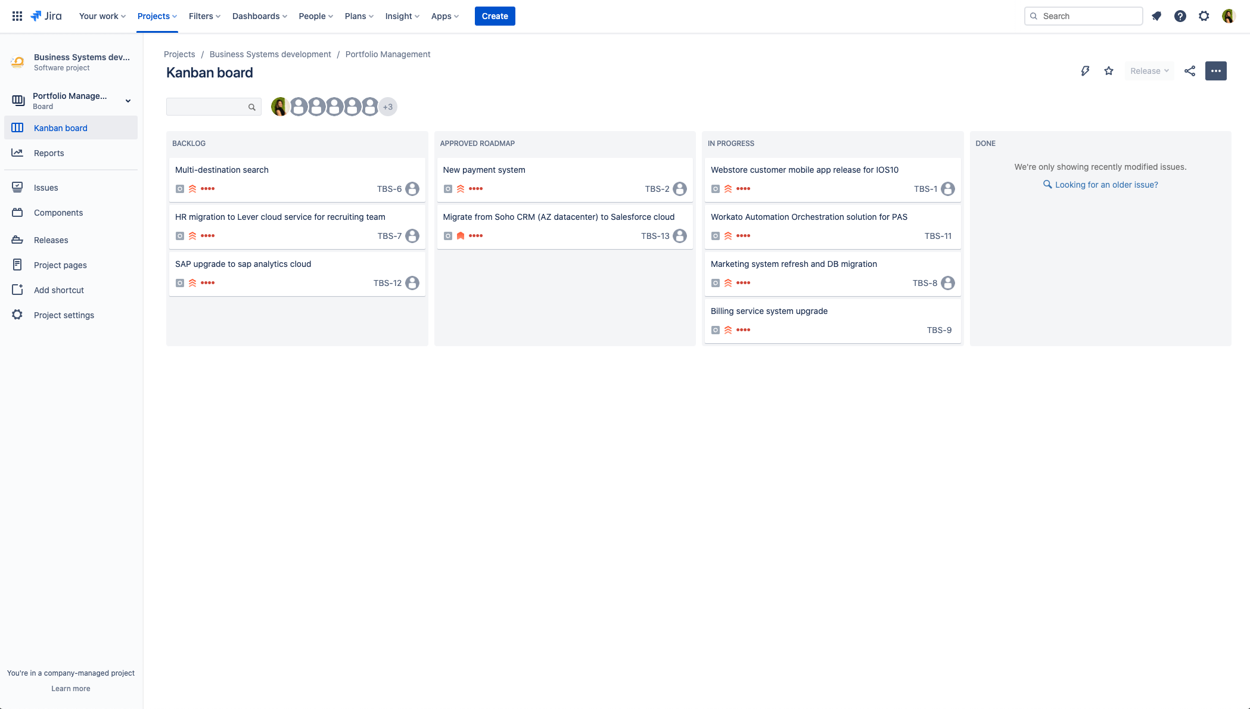Click the search input field on board

(209, 107)
